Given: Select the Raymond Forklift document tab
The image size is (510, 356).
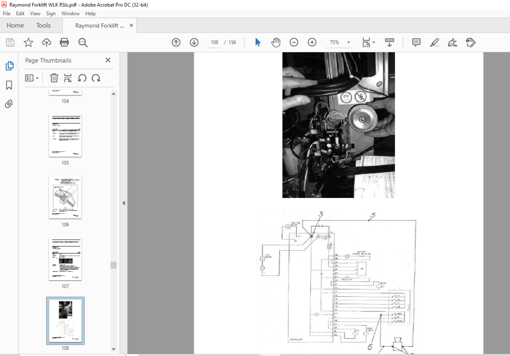Looking at the screenshot, I should click(x=99, y=26).
